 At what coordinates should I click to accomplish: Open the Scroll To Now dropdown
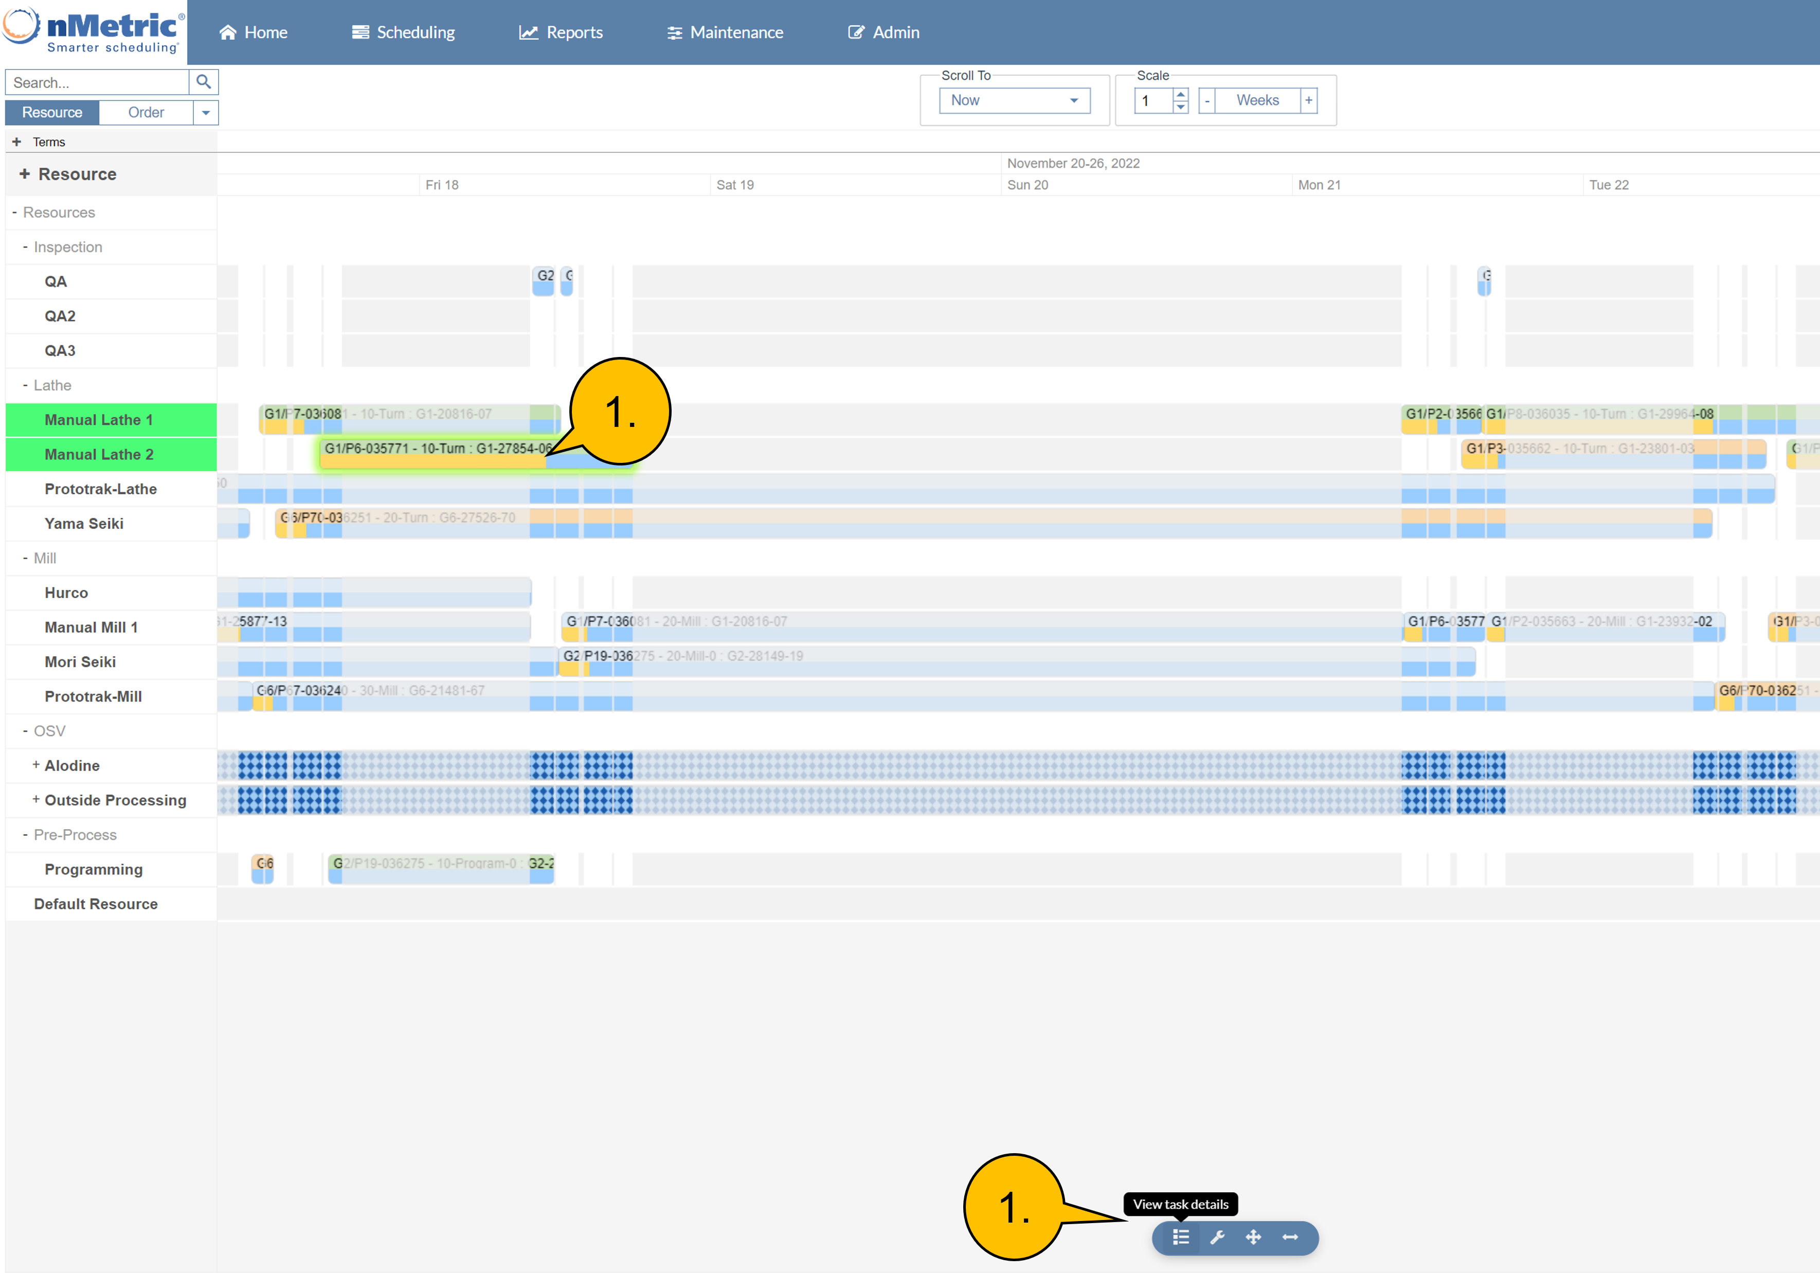(x=1014, y=101)
